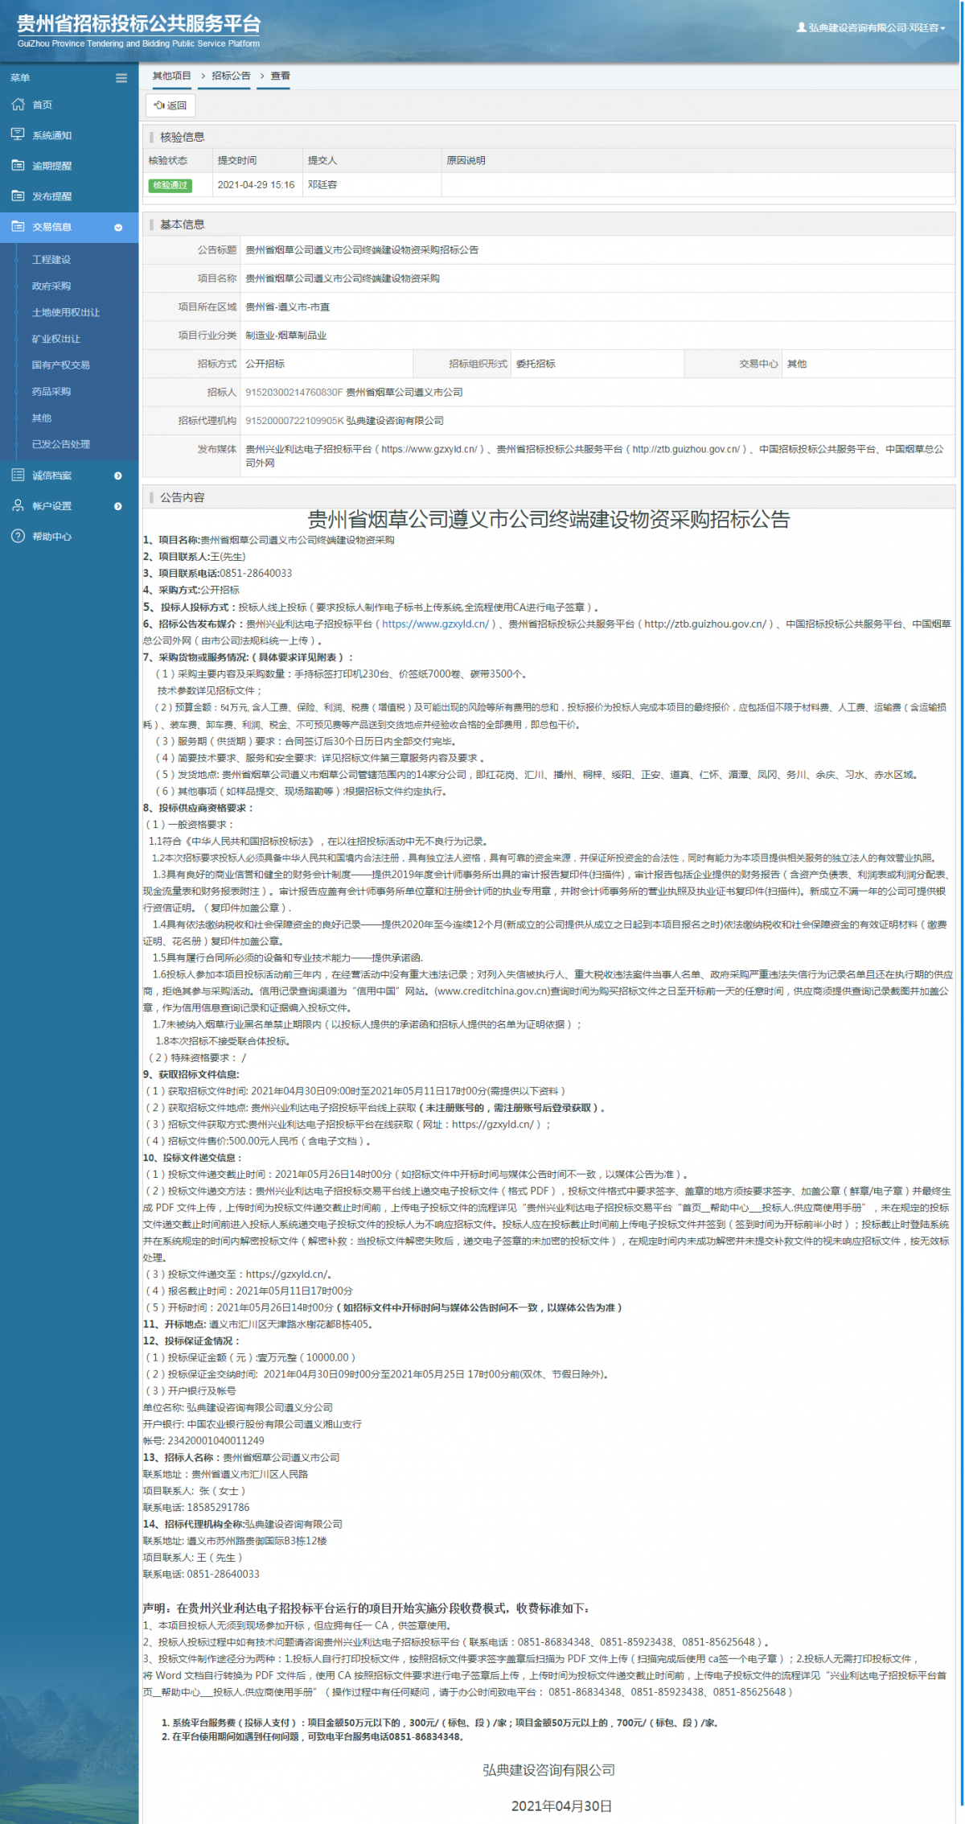Select 国有产权交易 submenu item
Viewport: 965px width, 1824px height.
click(x=61, y=365)
